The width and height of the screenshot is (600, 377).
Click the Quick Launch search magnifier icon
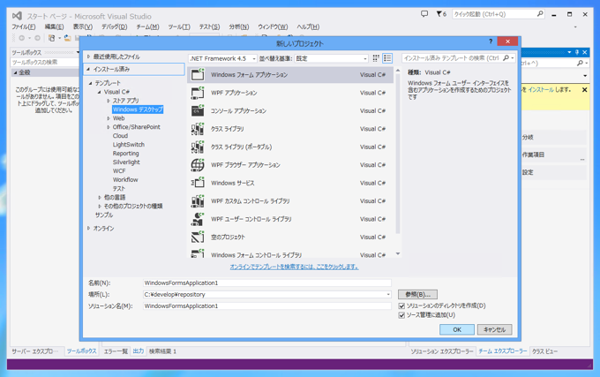tap(539, 14)
